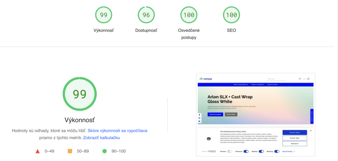Expand Zobraziť detaily in the cookie banner
The image size is (338, 161).
click(x=288, y=151)
